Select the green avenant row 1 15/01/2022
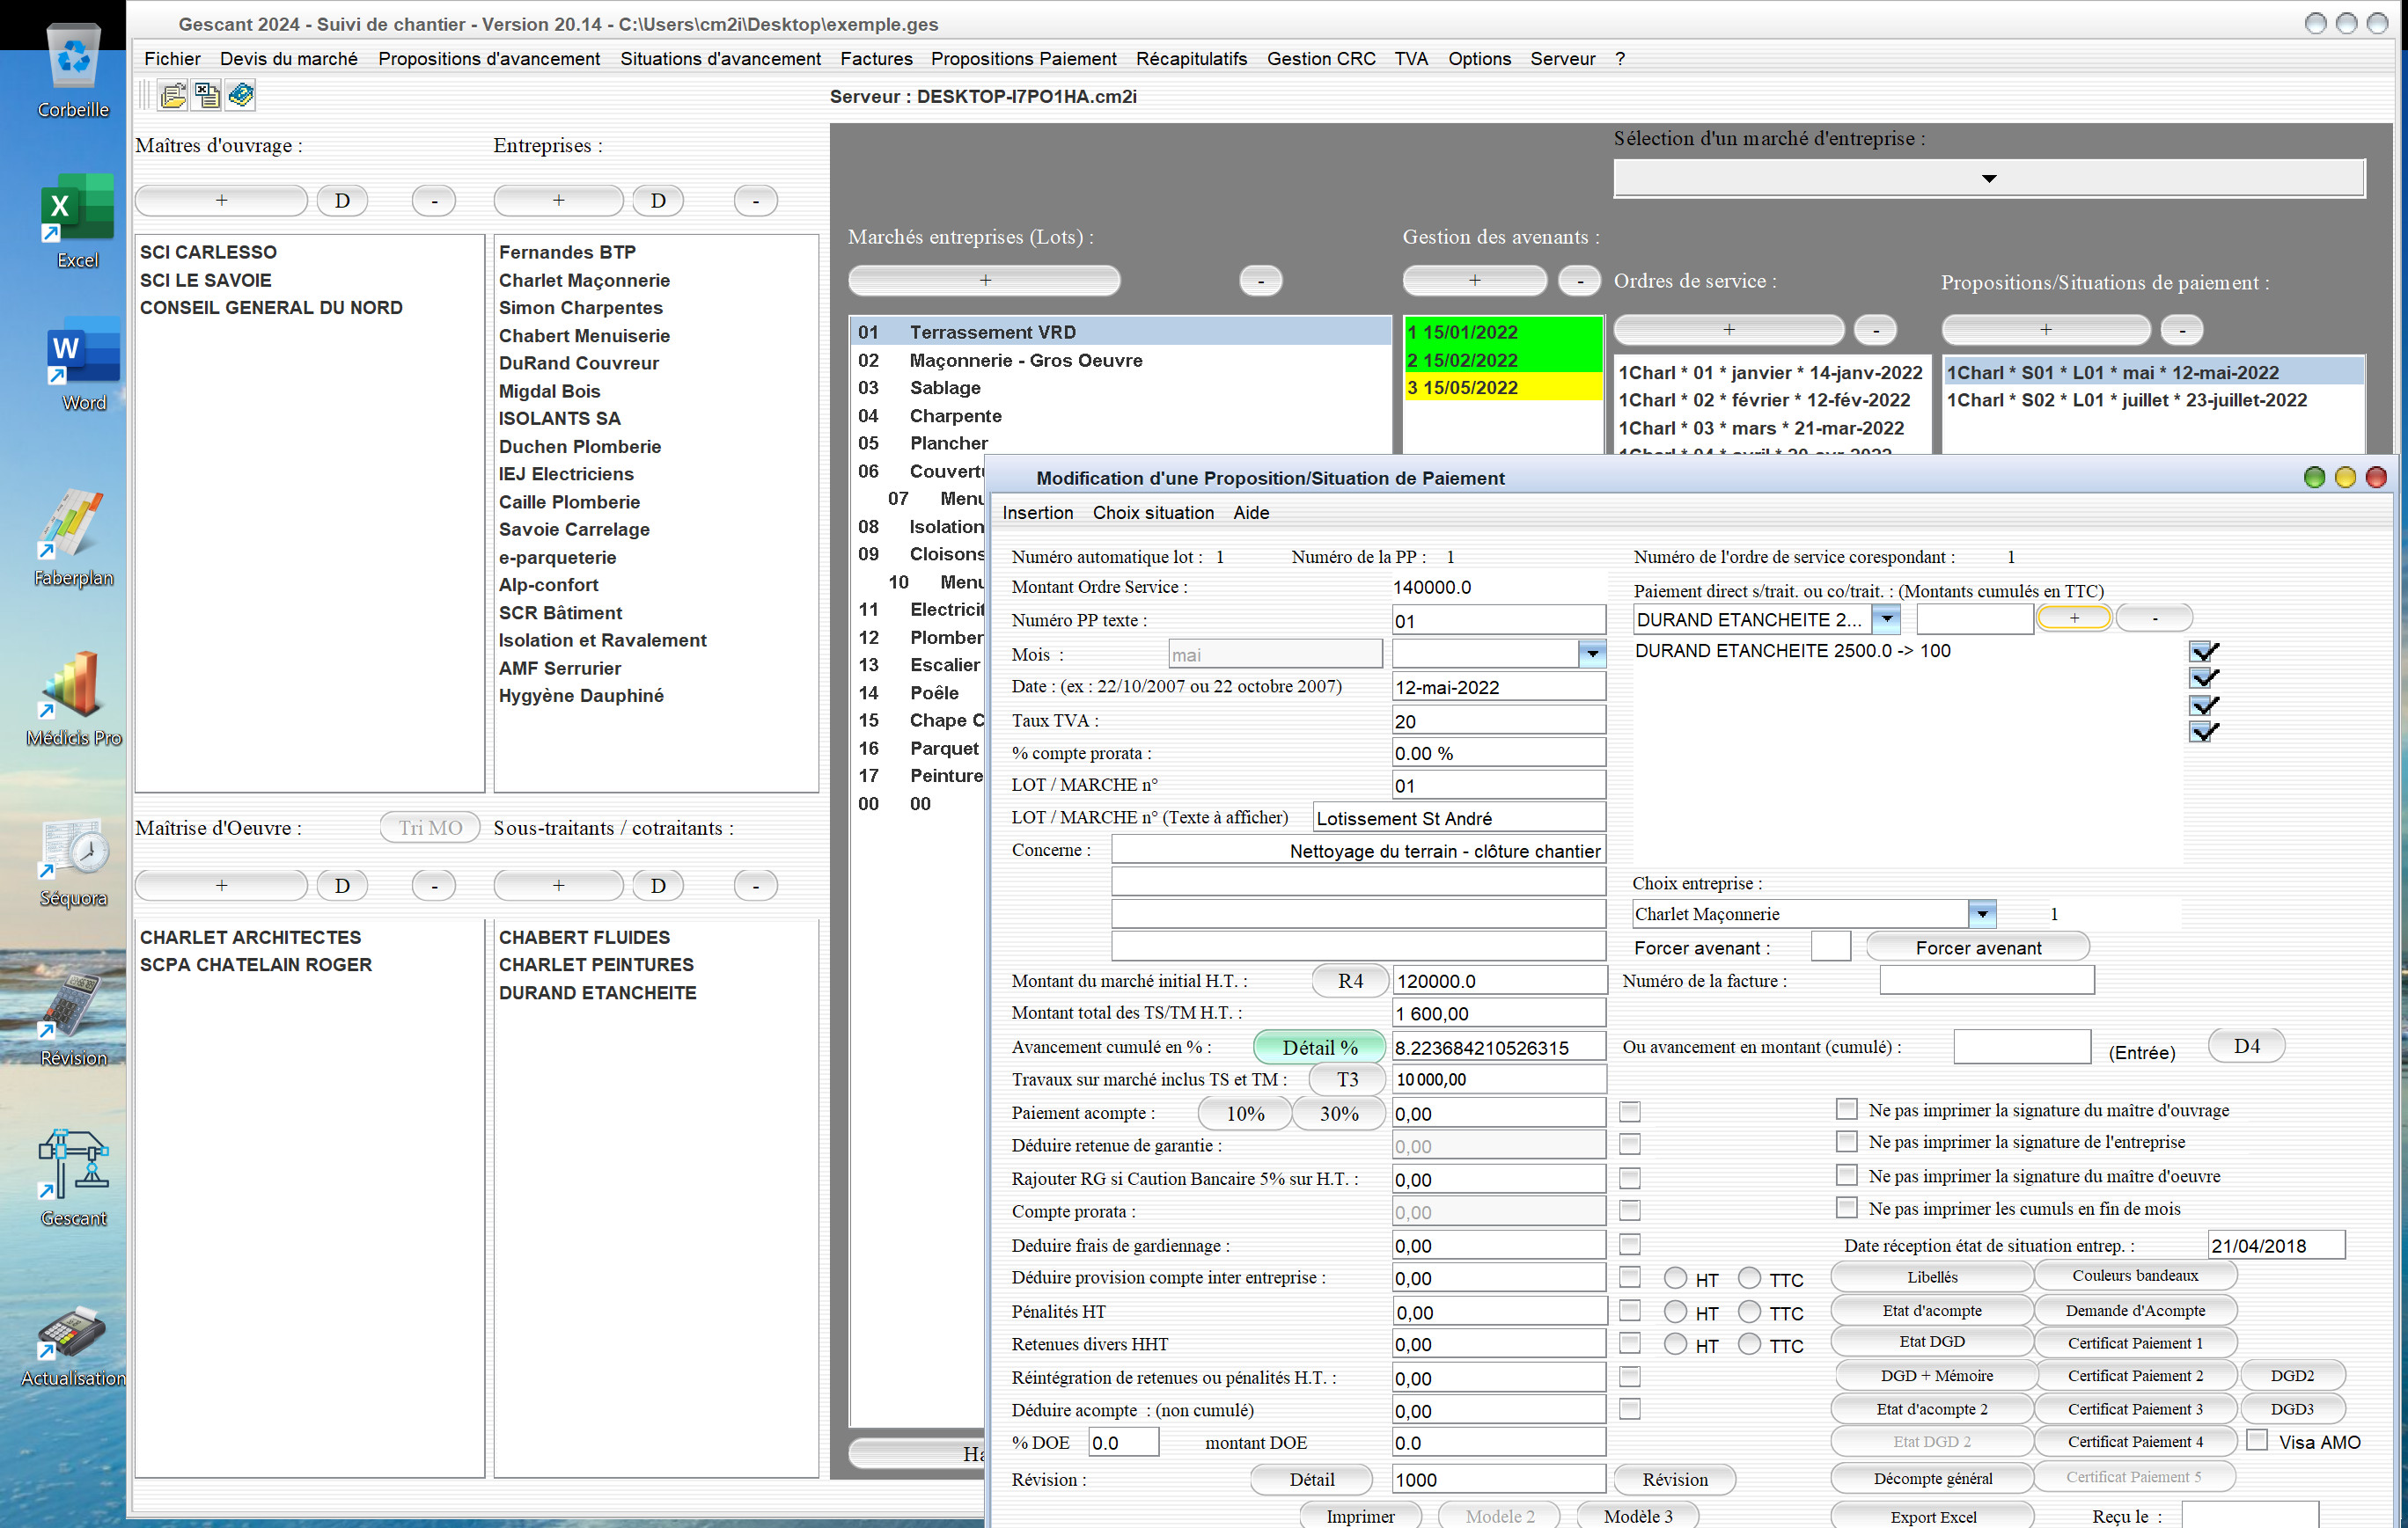Viewport: 2408px width, 1528px height. coord(1503,332)
